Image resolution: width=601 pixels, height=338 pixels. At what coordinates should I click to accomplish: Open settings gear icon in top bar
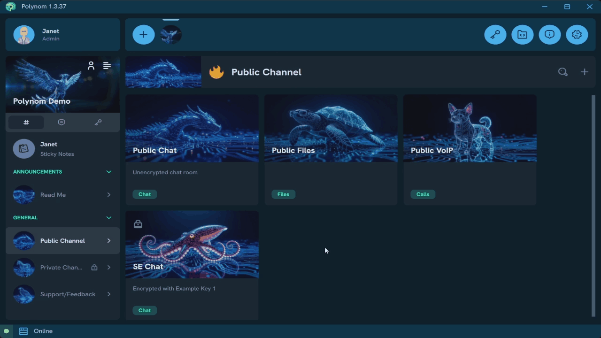[577, 35]
